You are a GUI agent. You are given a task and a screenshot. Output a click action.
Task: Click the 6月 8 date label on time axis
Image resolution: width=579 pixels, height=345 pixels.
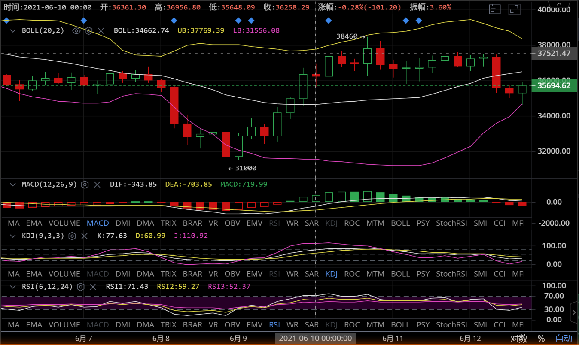click(x=161, y=339)
